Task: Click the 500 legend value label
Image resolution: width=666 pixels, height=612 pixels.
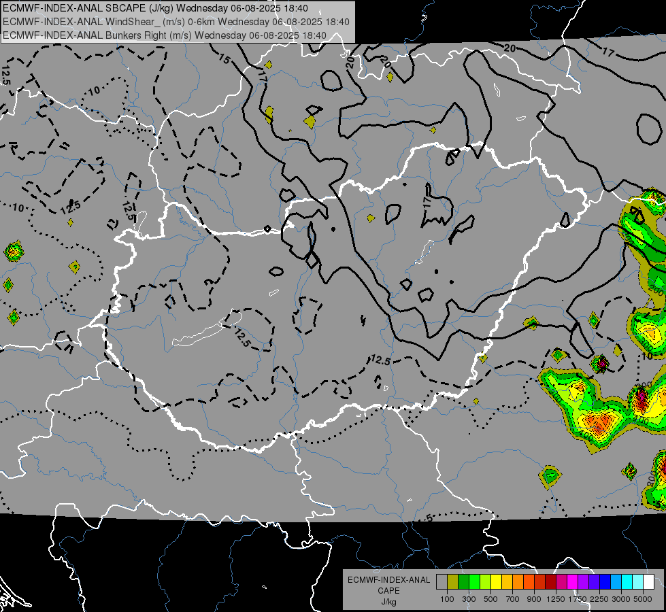Action: point(490,599)
